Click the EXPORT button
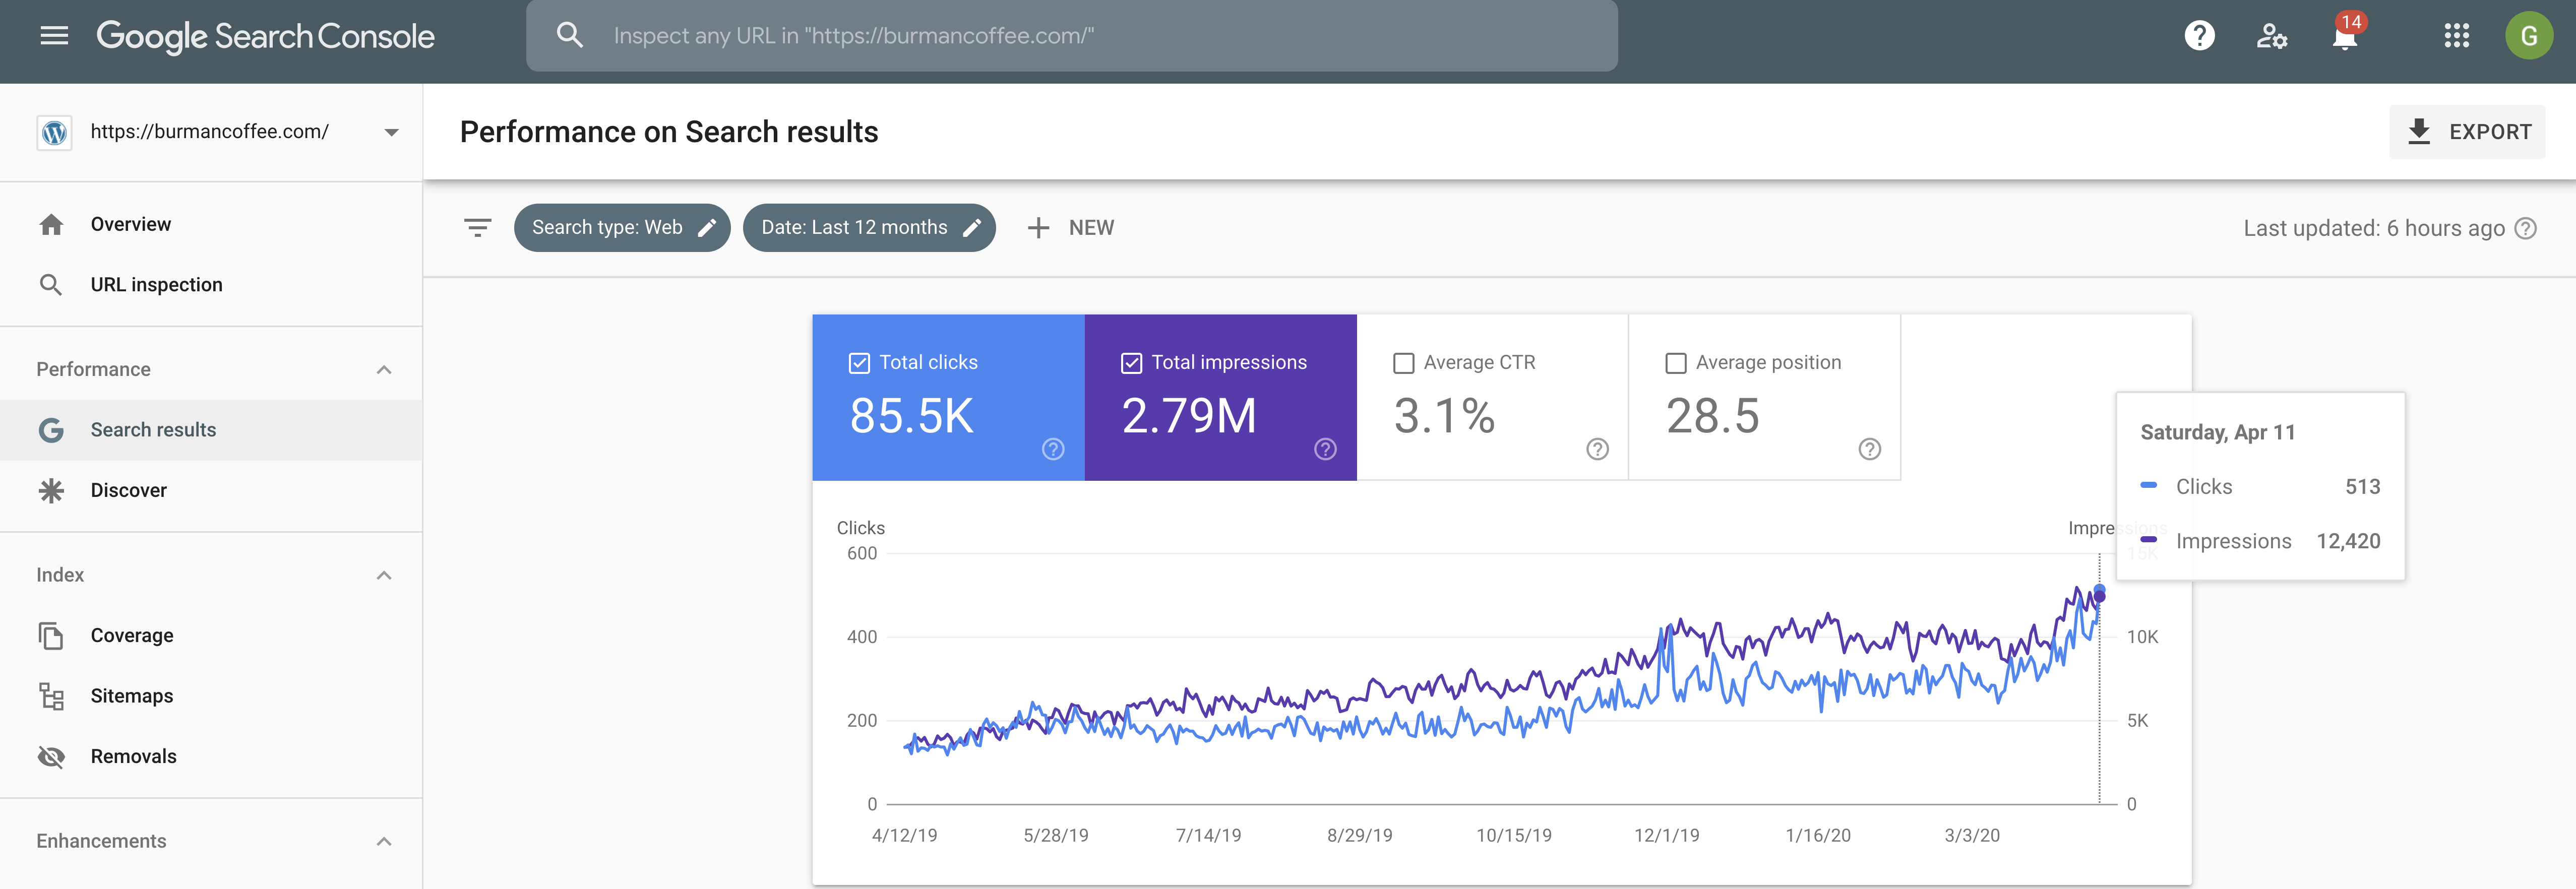 [2467, 132]
